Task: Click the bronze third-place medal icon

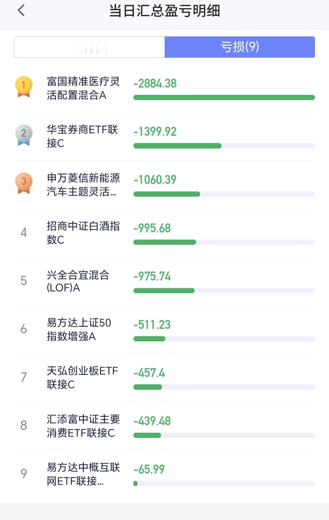Action: click(23, 183)
